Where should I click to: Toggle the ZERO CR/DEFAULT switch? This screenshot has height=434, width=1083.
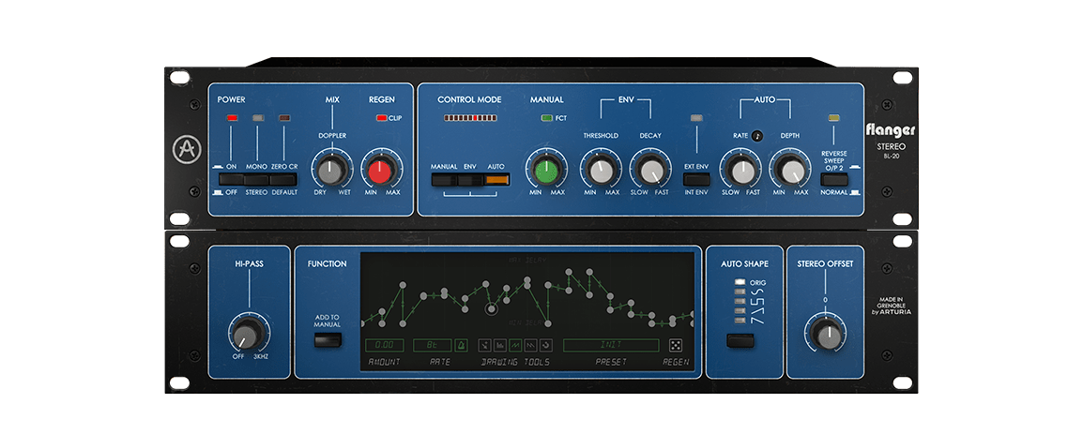tap(282, 179)
